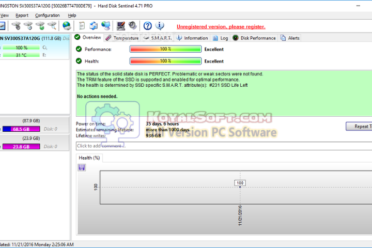Click the disk with clock toolbar icon

(28, 26)
